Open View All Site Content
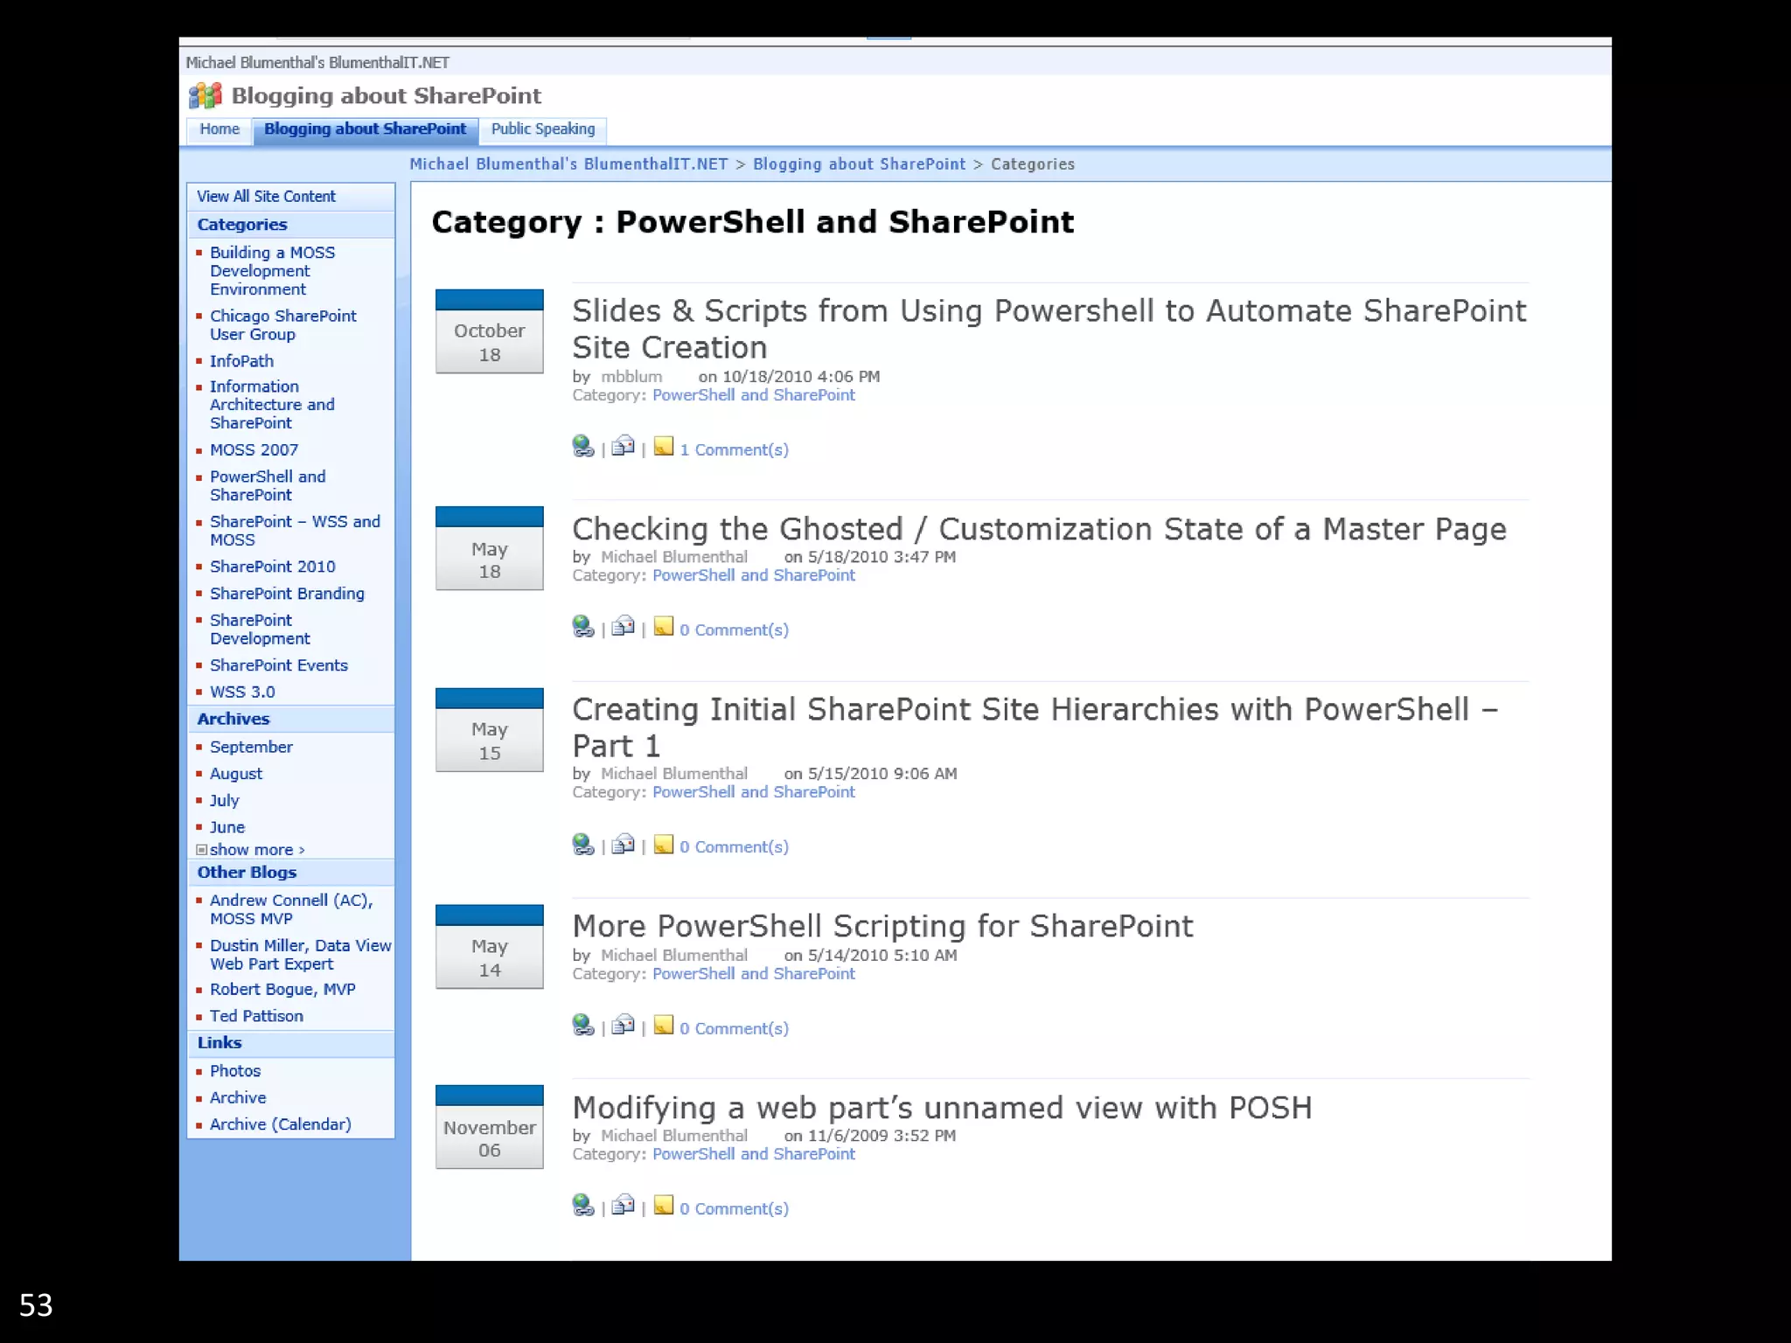Viewport: 1791px width, 1343px height. click(266, 197)
